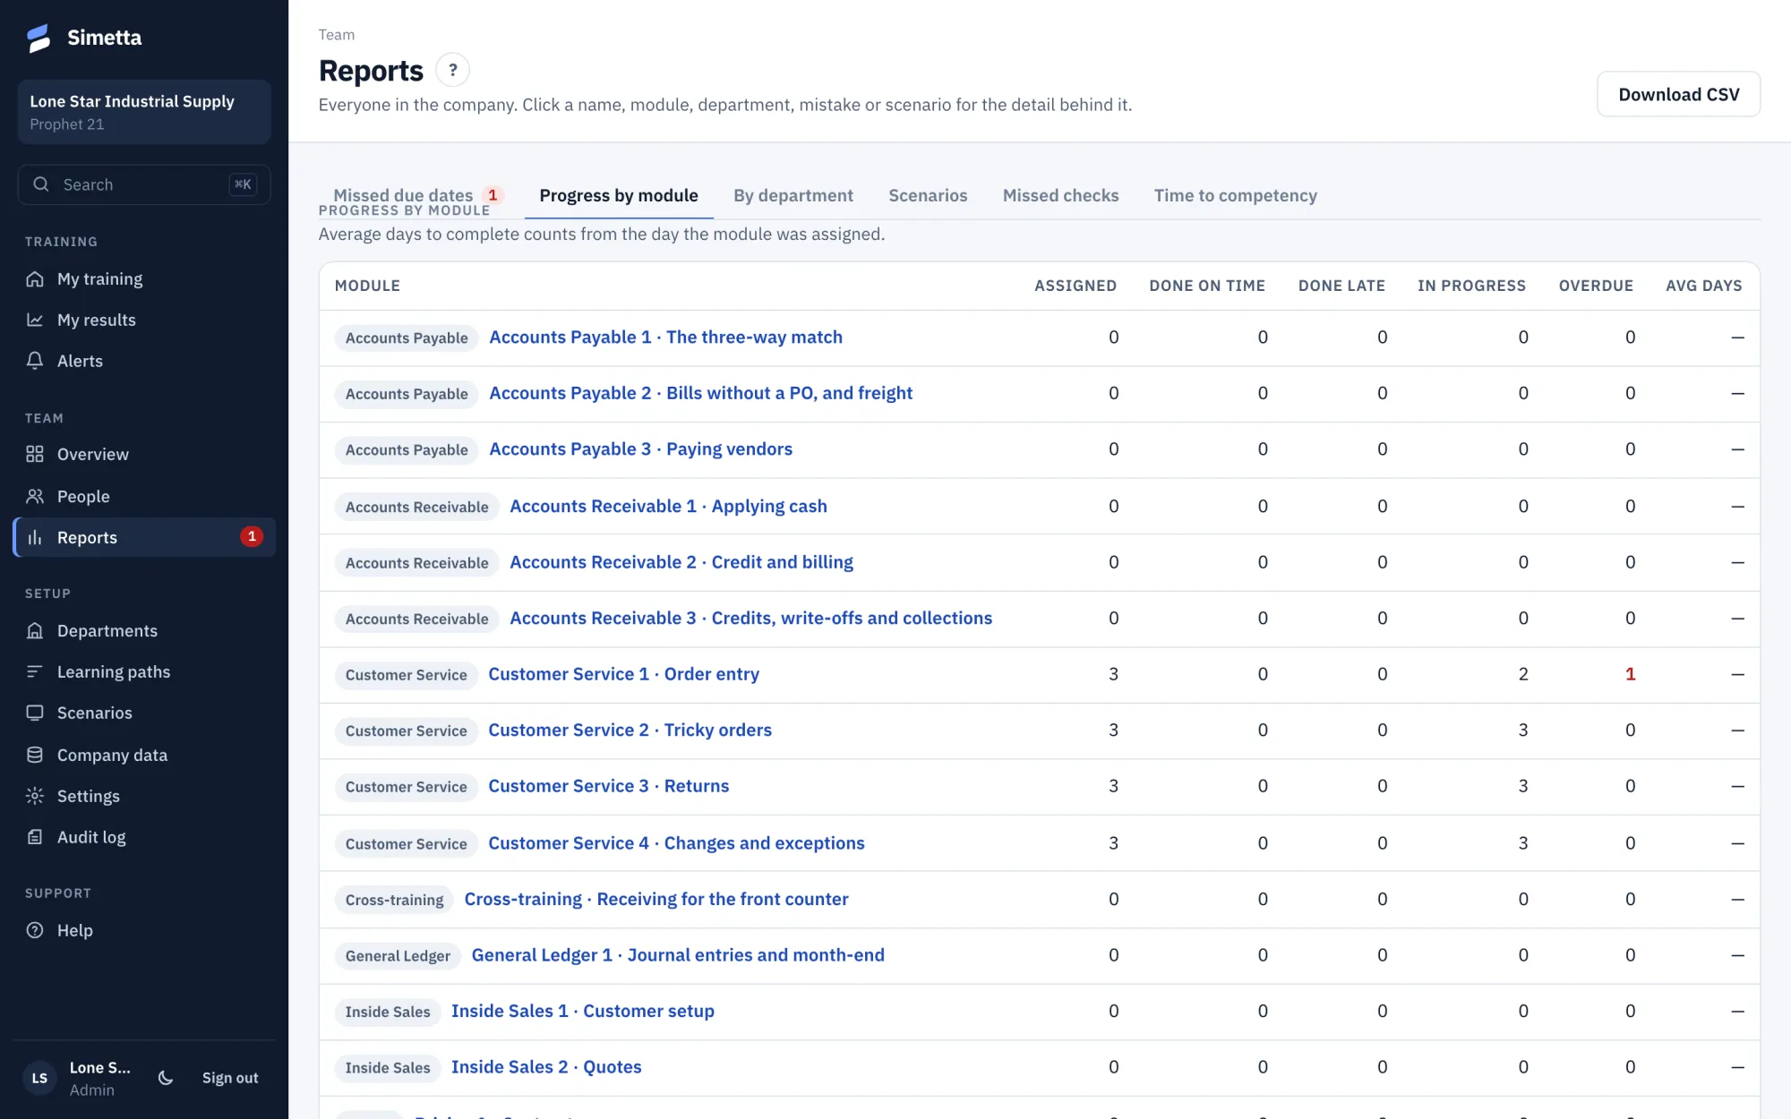Click Inside Sales tag on Quotes row

click(388, 1068)
